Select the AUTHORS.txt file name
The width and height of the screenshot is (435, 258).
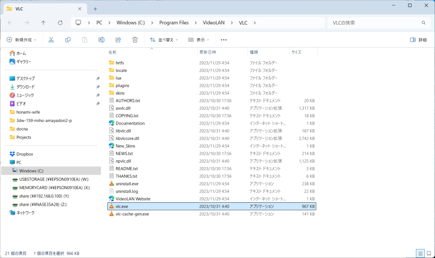(x=128, y=101)
